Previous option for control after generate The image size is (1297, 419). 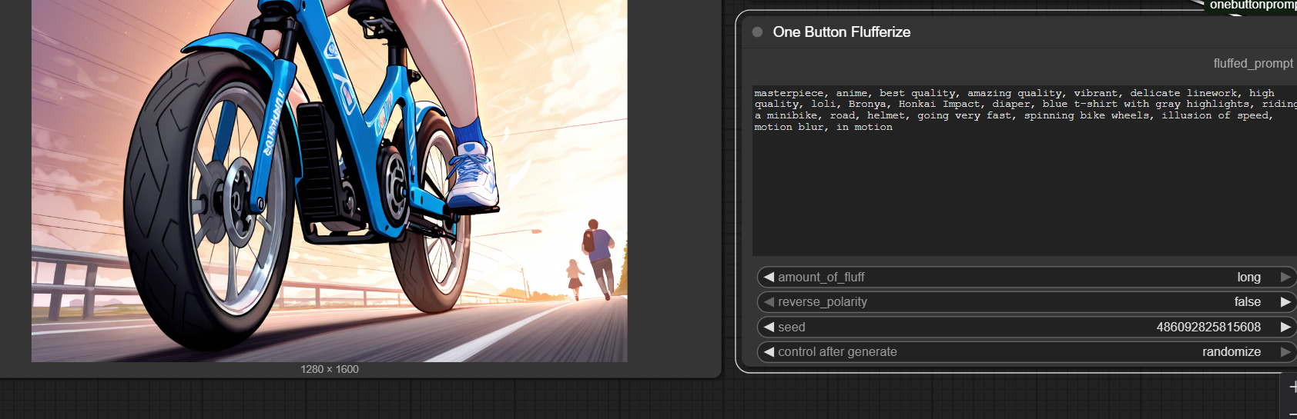[x=769, y=351]
